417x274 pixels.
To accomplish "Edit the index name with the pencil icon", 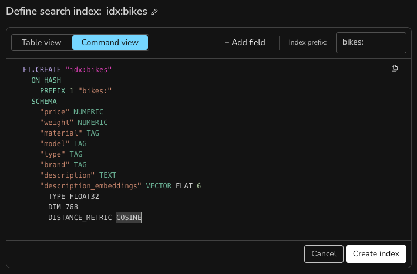I will (x=154, y=12).
